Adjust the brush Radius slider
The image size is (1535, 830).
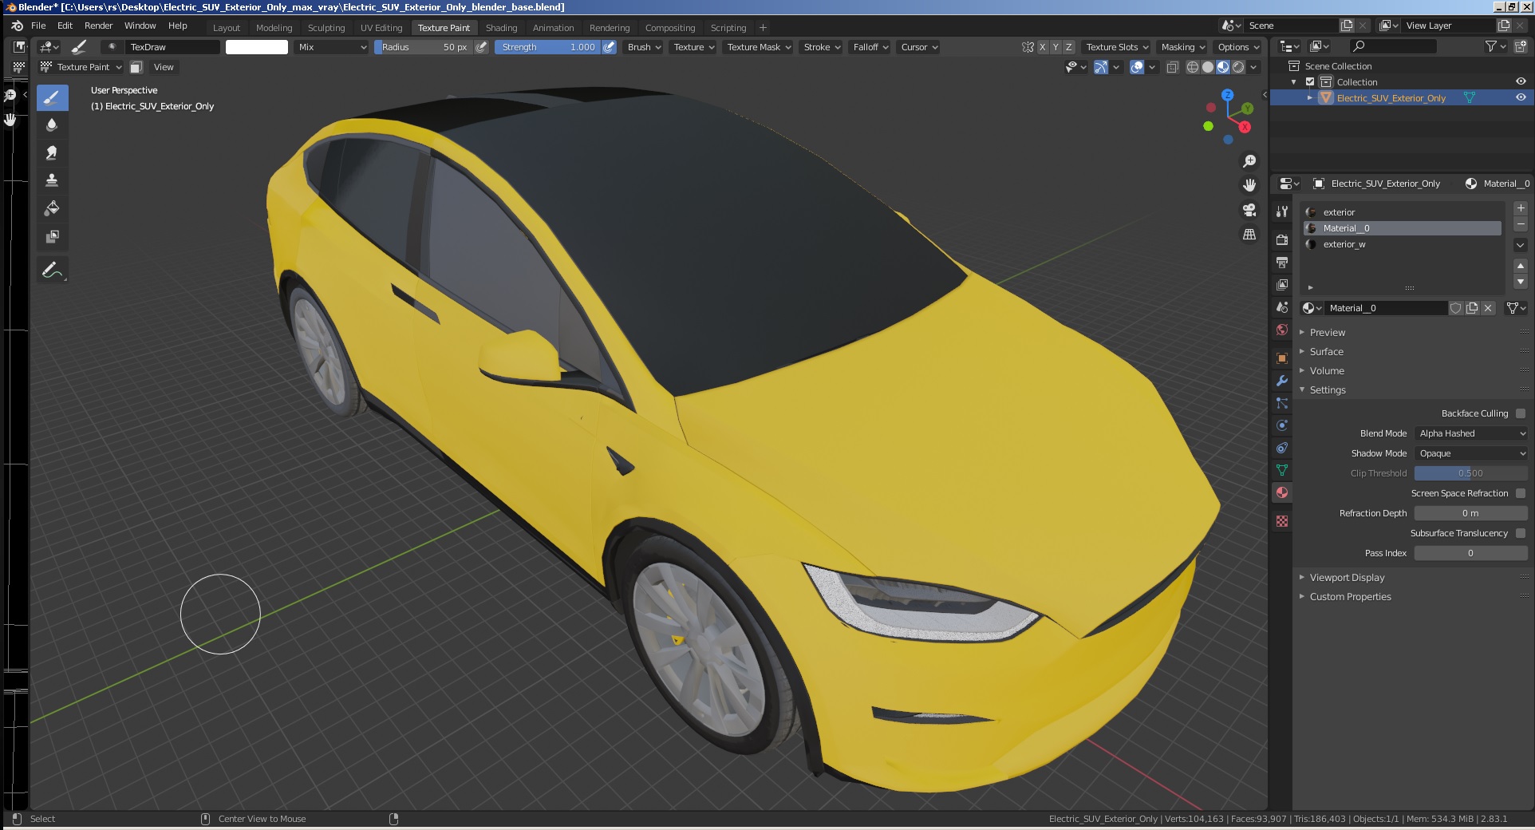pyautogui.click(x=424, y=47)
